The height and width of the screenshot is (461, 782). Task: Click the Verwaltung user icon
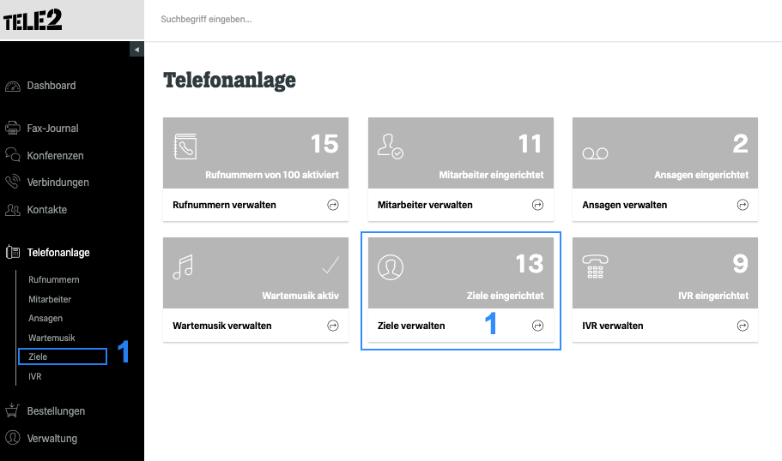(x=13, y=438)
